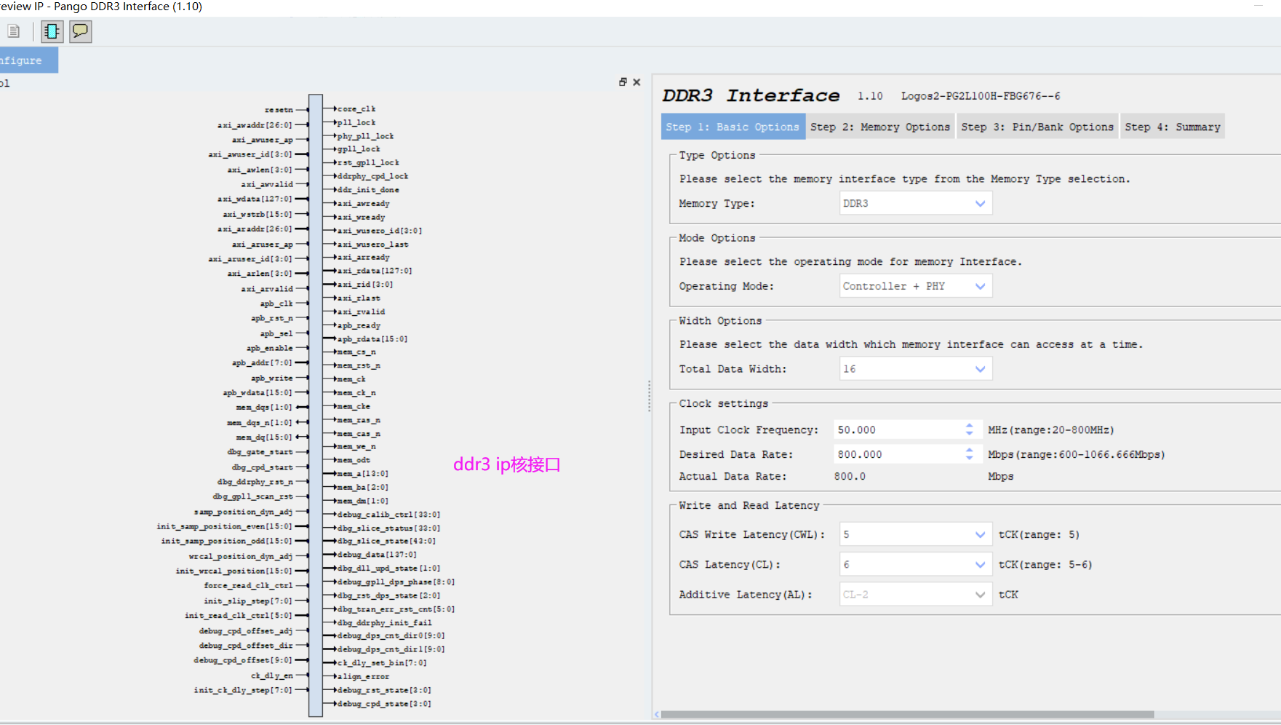Viewport: 1281px width, 725px height.
Task: Open the CAS Write Latency (CWL) dropdown
Action: point(916,534)
